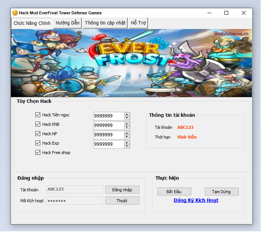Minimize the Hack Mod EverFrost window
This screenshot has width=261, height=232.
coord(209,13)
